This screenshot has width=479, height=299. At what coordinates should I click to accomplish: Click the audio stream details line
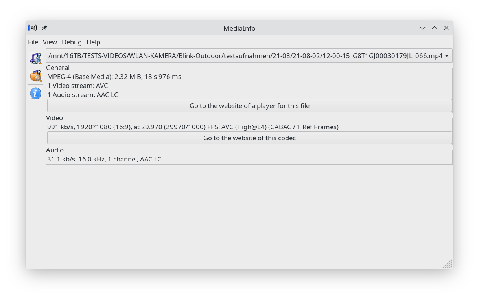[104, 159]
